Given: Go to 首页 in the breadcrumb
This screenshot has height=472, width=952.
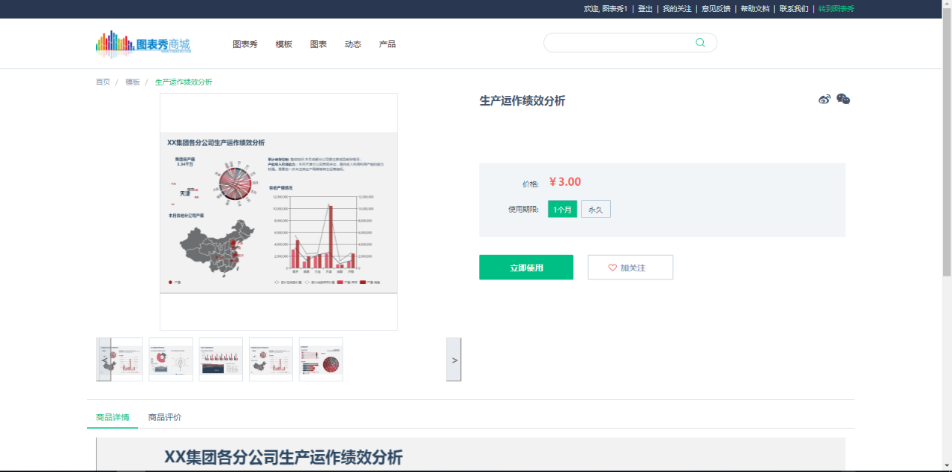Looking at the screenshot, I should click(103, 82).
